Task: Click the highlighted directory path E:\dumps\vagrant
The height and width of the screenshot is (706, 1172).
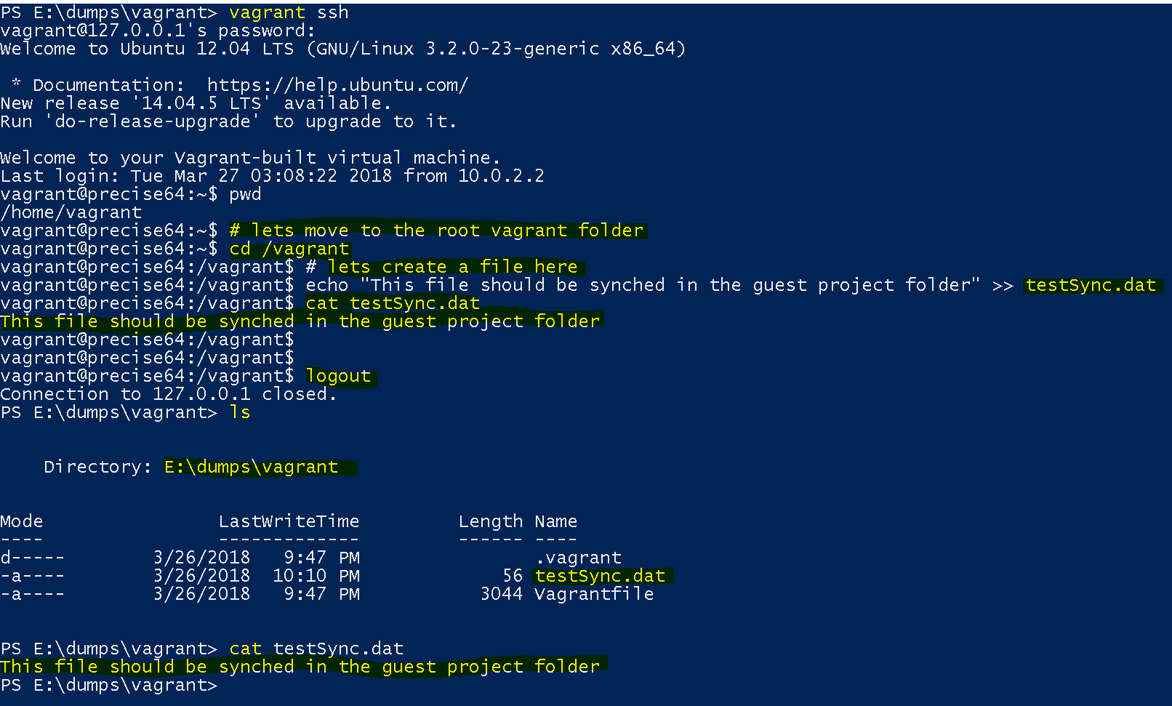Action: pos(252,467)
